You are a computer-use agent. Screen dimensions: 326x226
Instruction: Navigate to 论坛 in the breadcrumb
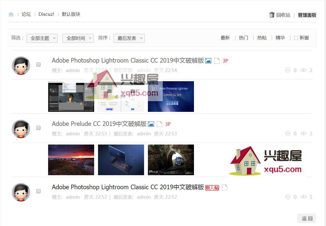26,14
